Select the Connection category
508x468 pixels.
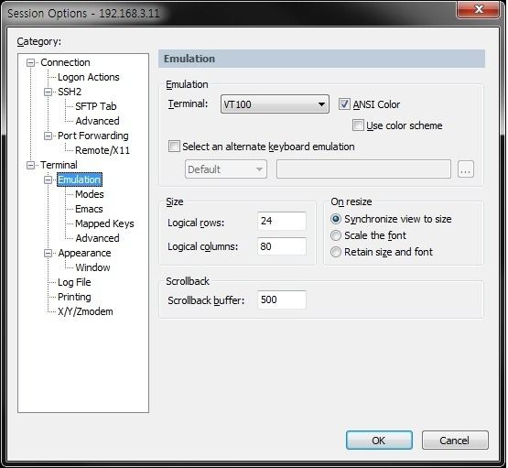pyautogui.click(x=65, y=62)
